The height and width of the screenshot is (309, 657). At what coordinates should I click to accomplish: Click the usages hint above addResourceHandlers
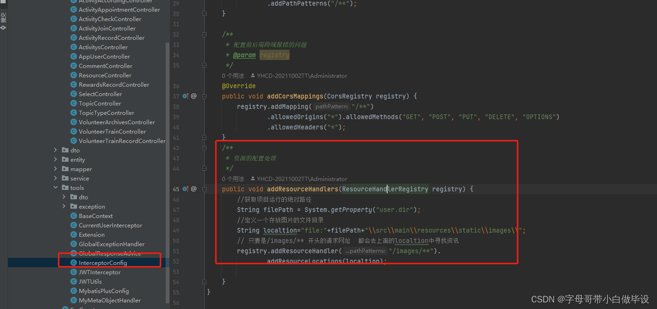tap(233, 179)
